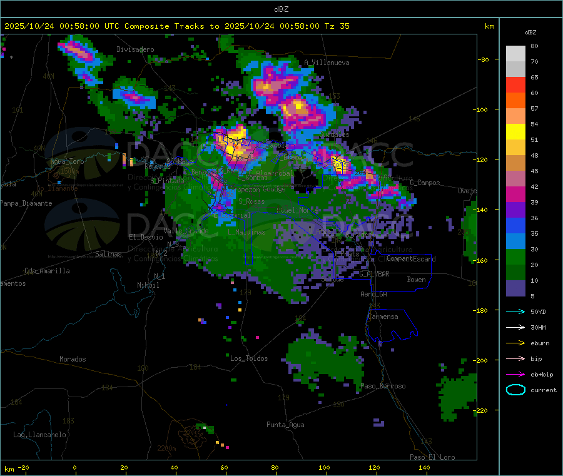Click the magenta eb+bip arrow legend icon
Viewport: 563px width, 476px height.
515,375
